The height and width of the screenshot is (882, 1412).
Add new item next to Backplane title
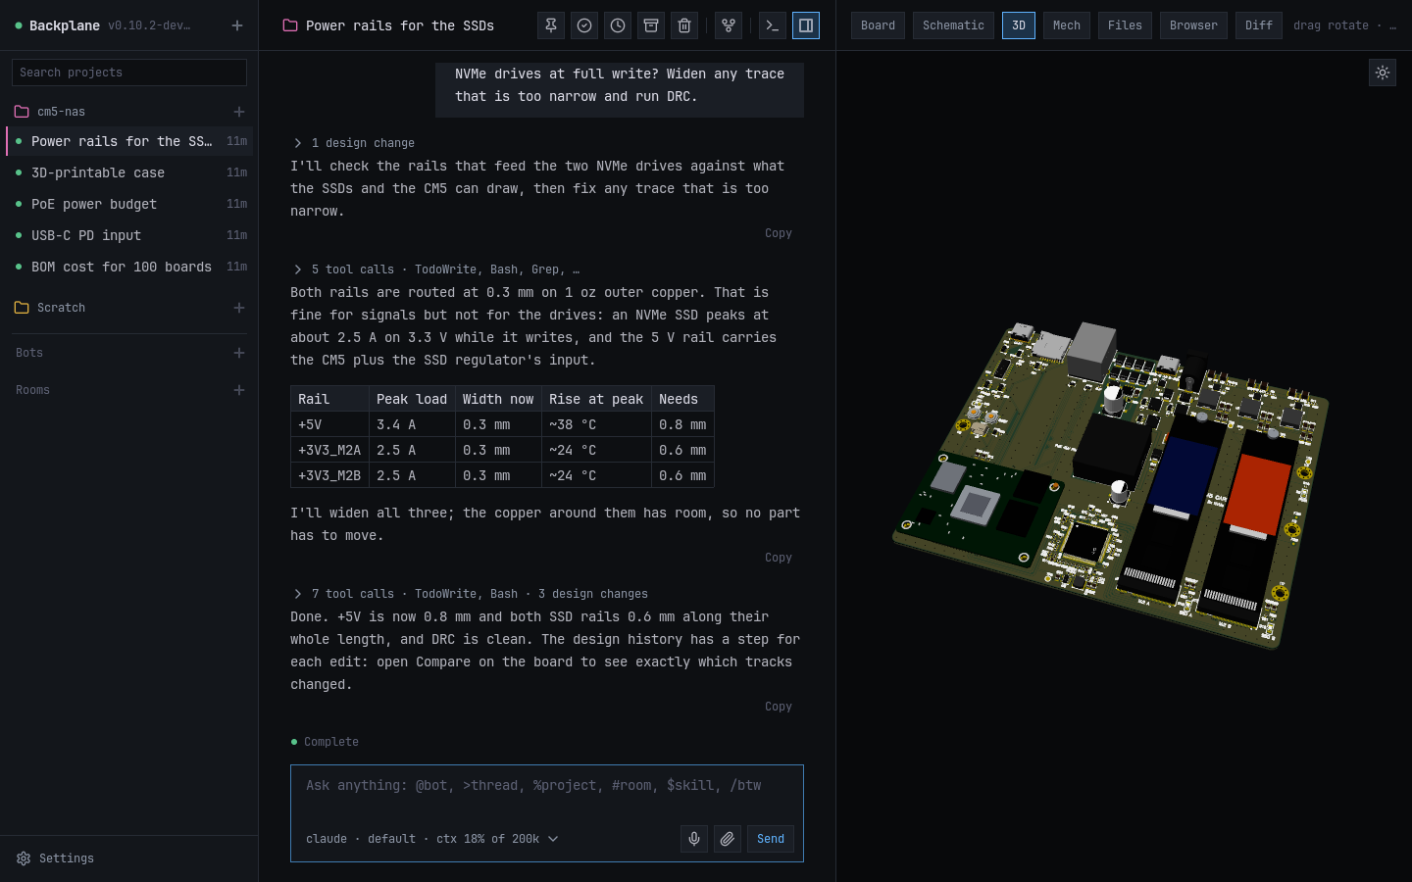pos(237,25)
